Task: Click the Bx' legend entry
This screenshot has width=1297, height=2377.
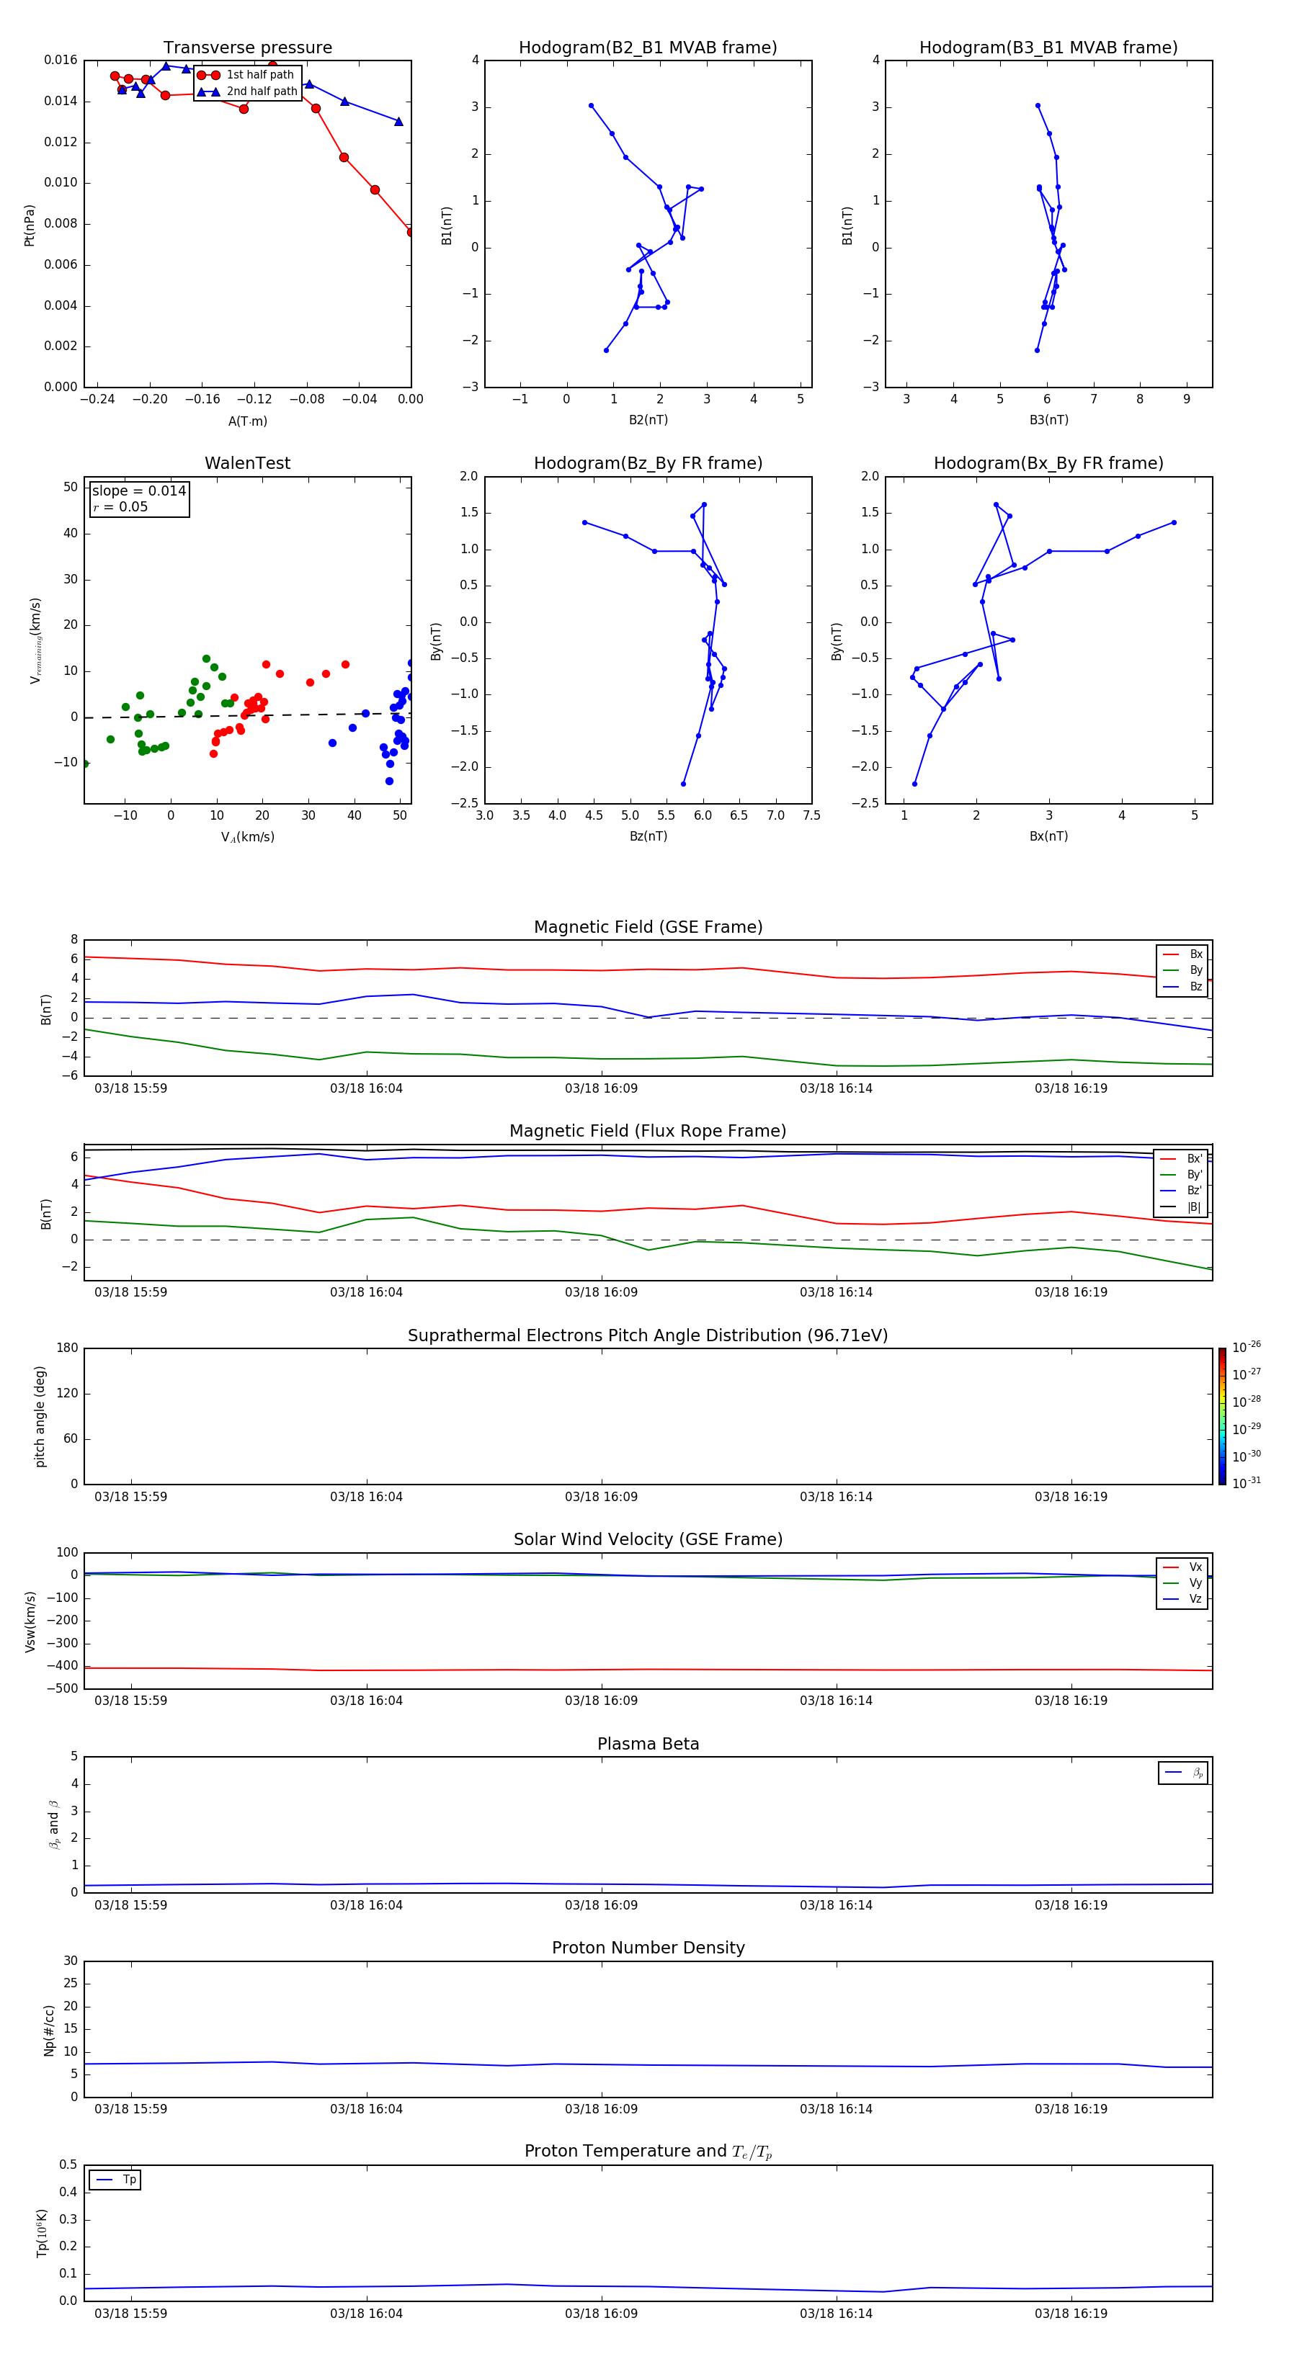Action: click(1182, 1159)
